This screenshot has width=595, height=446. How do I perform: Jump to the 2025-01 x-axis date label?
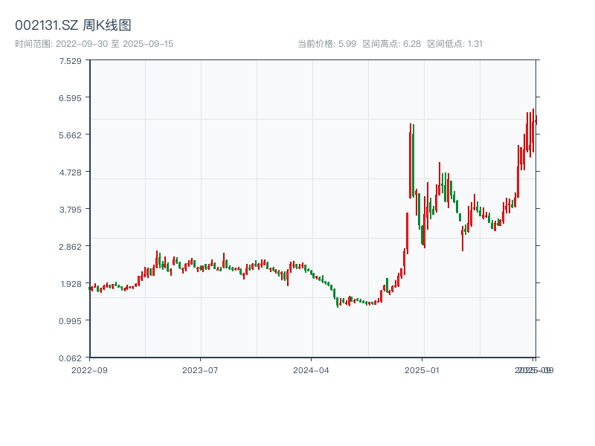(423, 369)
